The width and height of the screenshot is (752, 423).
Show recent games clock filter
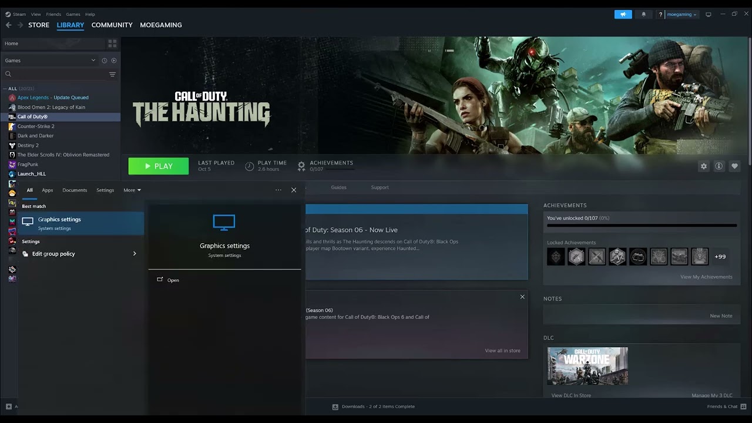pos(105,61)
